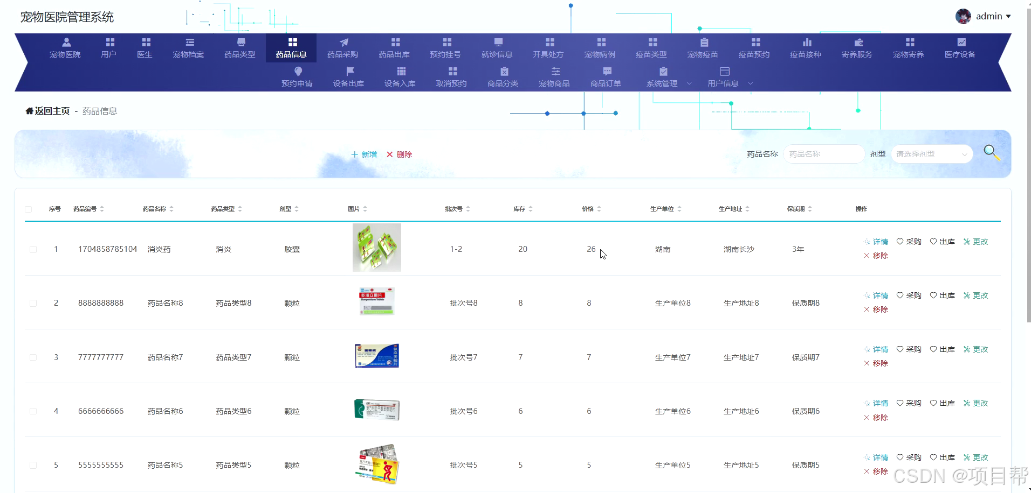Click the admin avatar picture
The width and height of the screenshot is (1031, 493).
click(963, 17)
